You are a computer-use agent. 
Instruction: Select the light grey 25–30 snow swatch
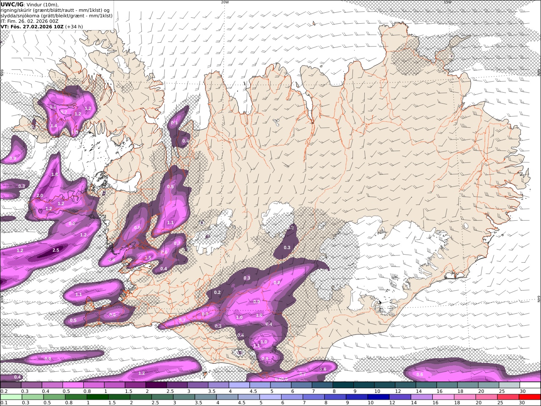[509, 385]
